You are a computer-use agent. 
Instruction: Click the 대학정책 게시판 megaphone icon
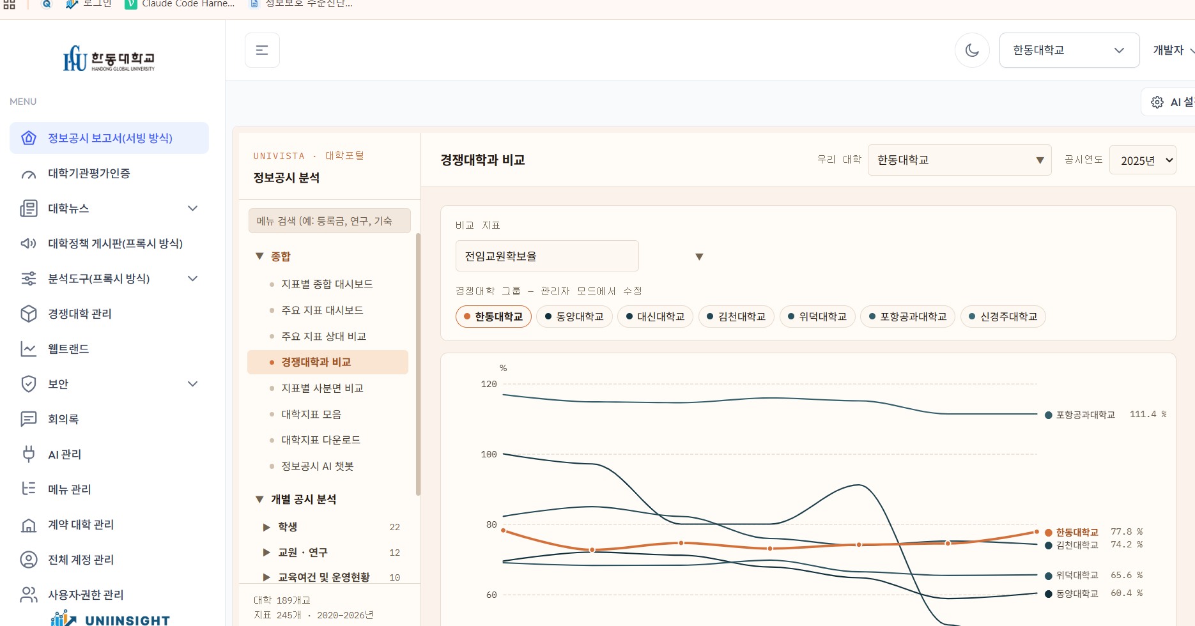pos(29,243)
